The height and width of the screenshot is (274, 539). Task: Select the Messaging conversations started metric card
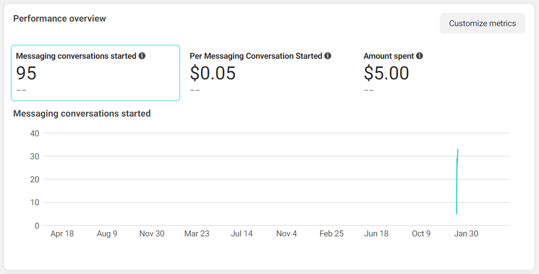click(x=95, y=73)
